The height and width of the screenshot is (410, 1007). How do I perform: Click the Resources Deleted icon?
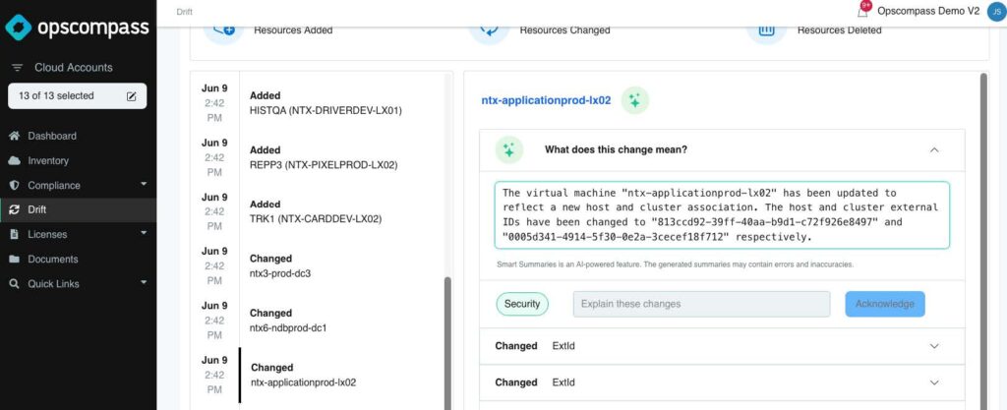(766, 28)
